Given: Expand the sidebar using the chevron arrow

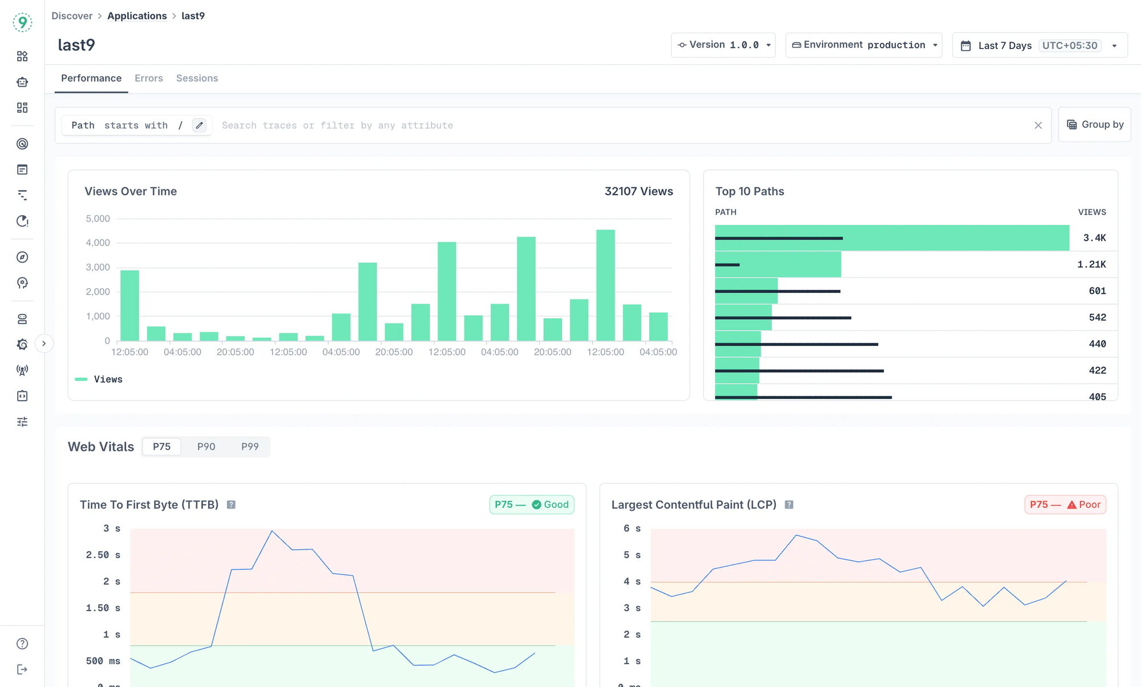Looking at the screenshot, I should 44,343.
